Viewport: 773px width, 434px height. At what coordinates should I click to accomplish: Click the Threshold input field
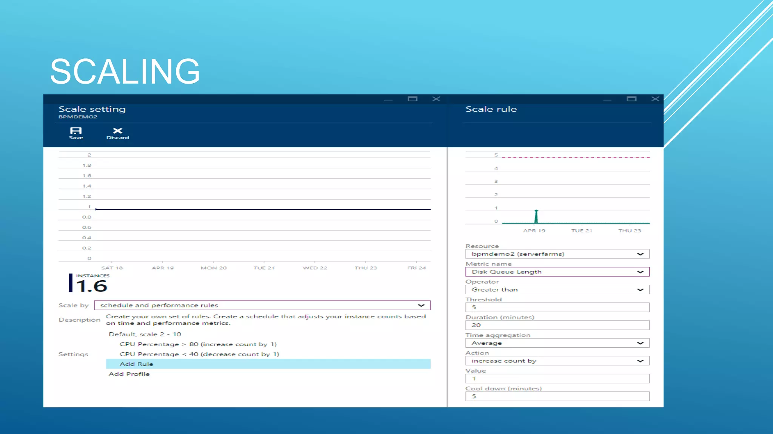point(557,307)
